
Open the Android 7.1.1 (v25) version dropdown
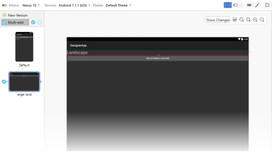[x=74, y=5]
